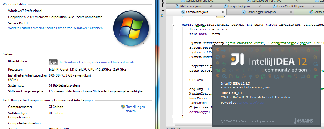Click the VM: Java HotSpot Client VM line

pyautogui.click(x=255, y=97)
